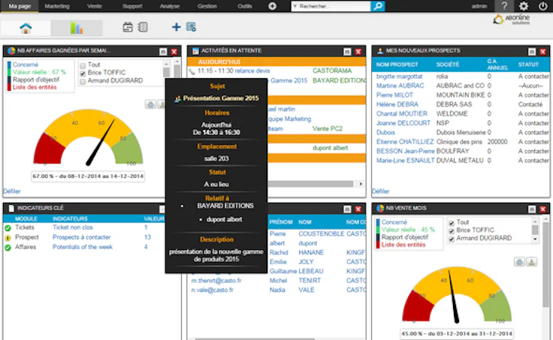Image resolution: width=553 pixels, height=340 pixels.
Task: Click the phone icon beside relance devis
Action: click(x=192, y=71)
